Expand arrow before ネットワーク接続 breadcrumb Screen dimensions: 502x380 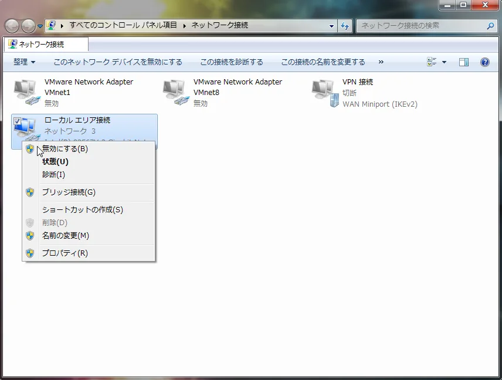[184, 26]
